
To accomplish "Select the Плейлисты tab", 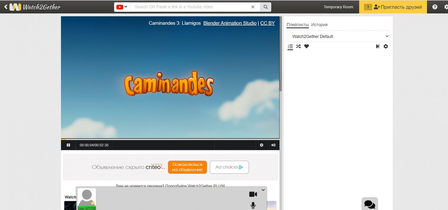I will (x=297, y=25).
